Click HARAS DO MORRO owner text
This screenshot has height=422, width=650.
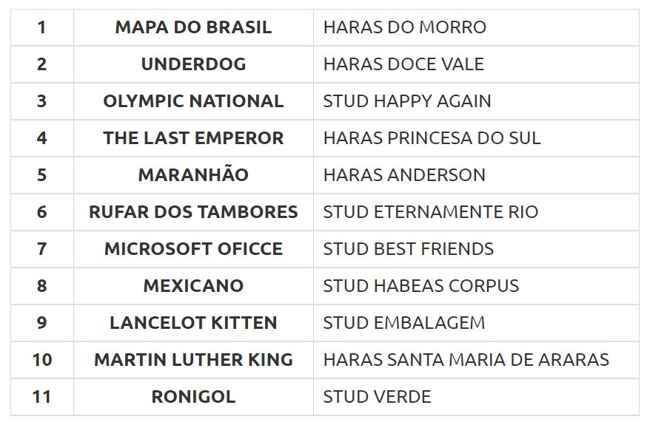pos(405,27)
